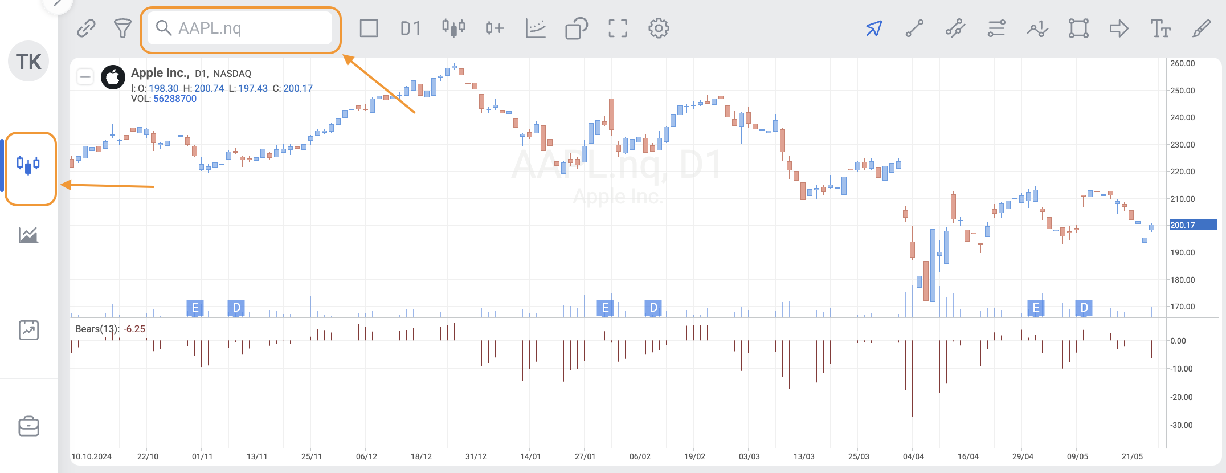
Task: Select the channel line drawing tool
Action: 955,28
